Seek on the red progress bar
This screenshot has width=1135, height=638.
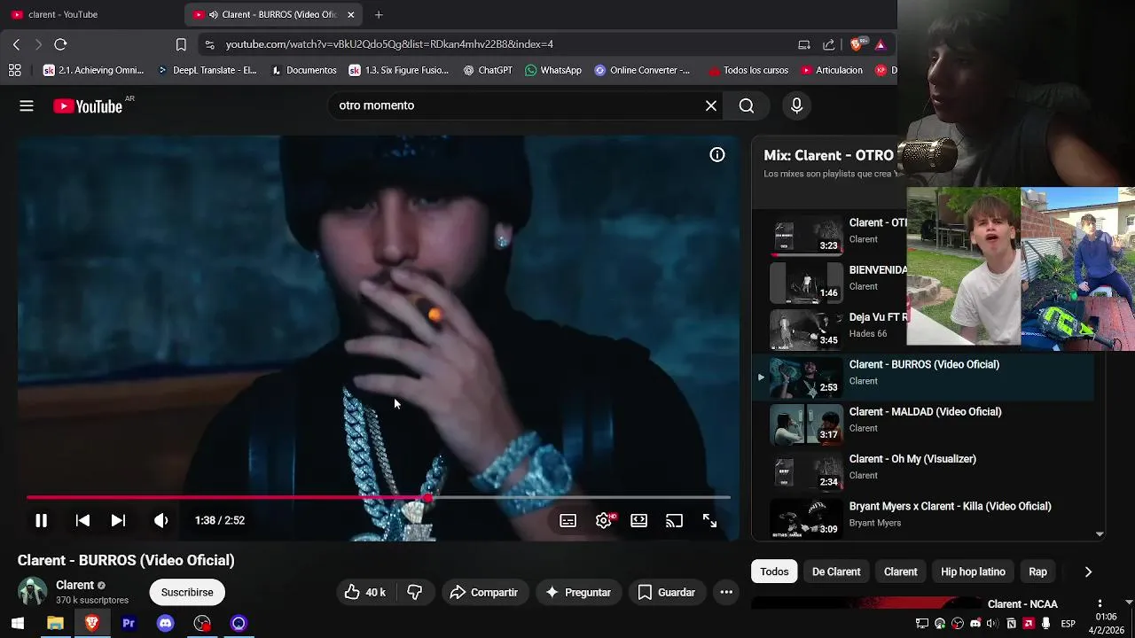click(379, 498)
